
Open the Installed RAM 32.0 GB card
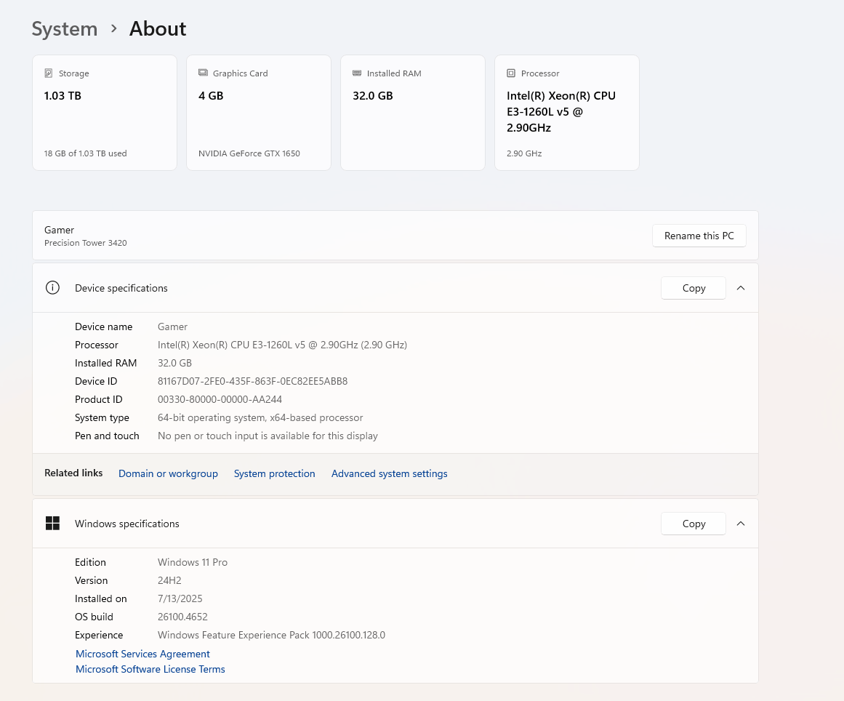pyautogui.click(x=413, y=113)
